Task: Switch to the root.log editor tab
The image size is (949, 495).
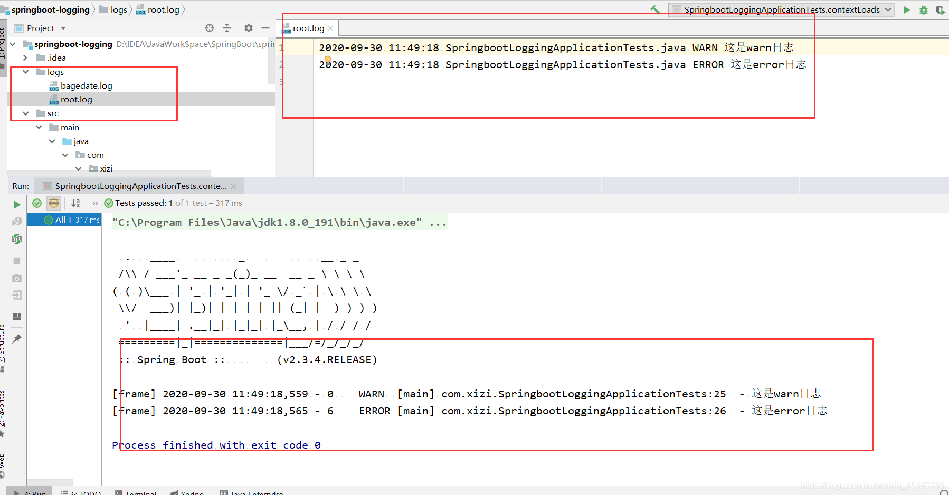Action: click(x=308, y=28)
